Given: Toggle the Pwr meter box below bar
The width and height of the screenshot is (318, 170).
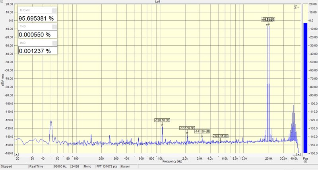Looking at the screenshot, I should tap(306, 162).
